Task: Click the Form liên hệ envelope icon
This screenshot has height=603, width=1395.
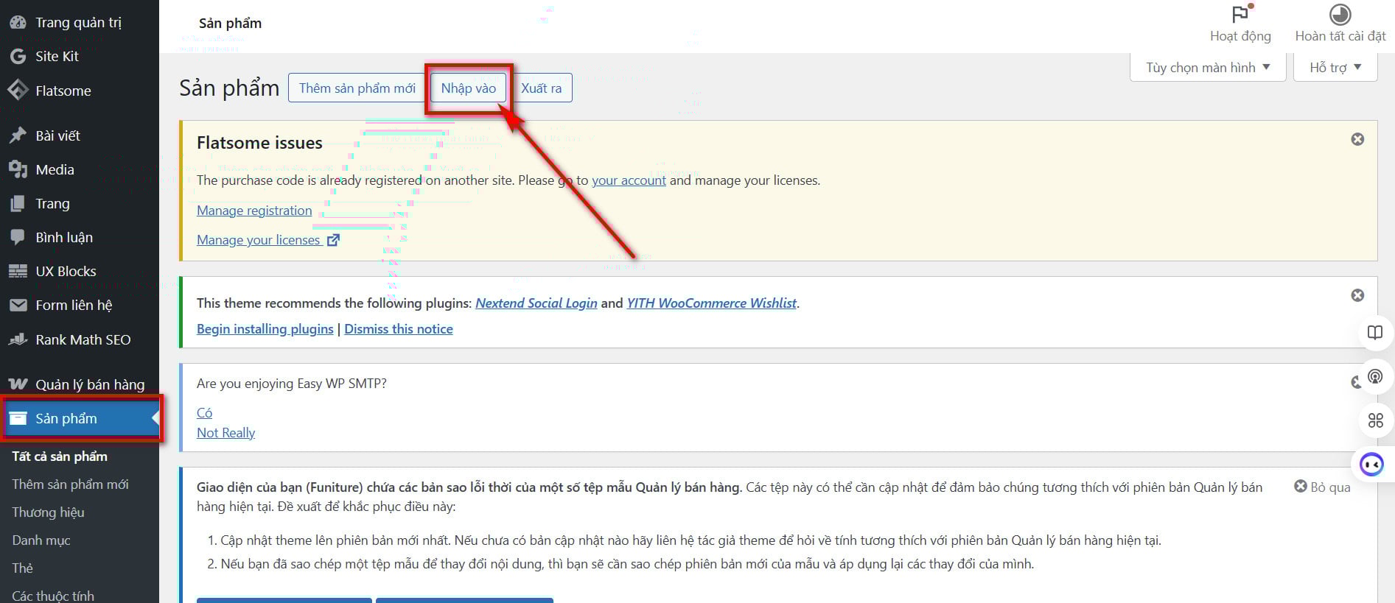Action: (18, 305)
